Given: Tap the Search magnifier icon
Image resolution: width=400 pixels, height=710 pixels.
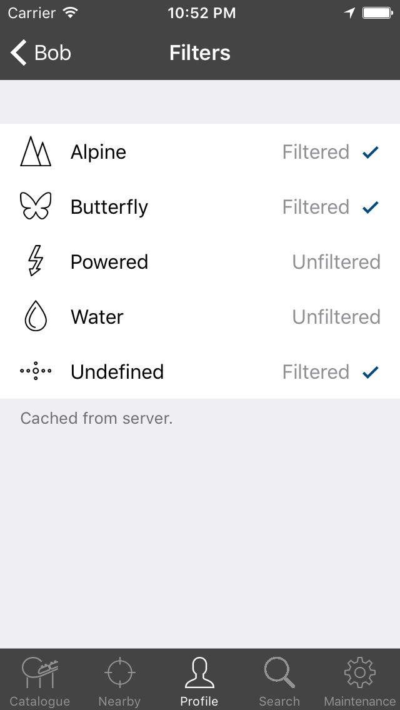Looking at the screenshot, I should tap(279, 672).
